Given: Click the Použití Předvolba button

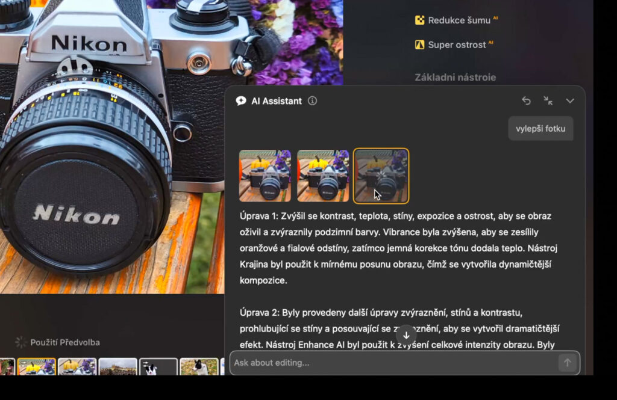Looking at the screenshot, I should (x=66, y=342).
